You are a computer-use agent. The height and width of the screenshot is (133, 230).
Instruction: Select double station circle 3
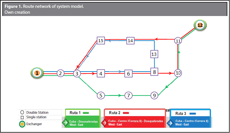tap(77, 74)
